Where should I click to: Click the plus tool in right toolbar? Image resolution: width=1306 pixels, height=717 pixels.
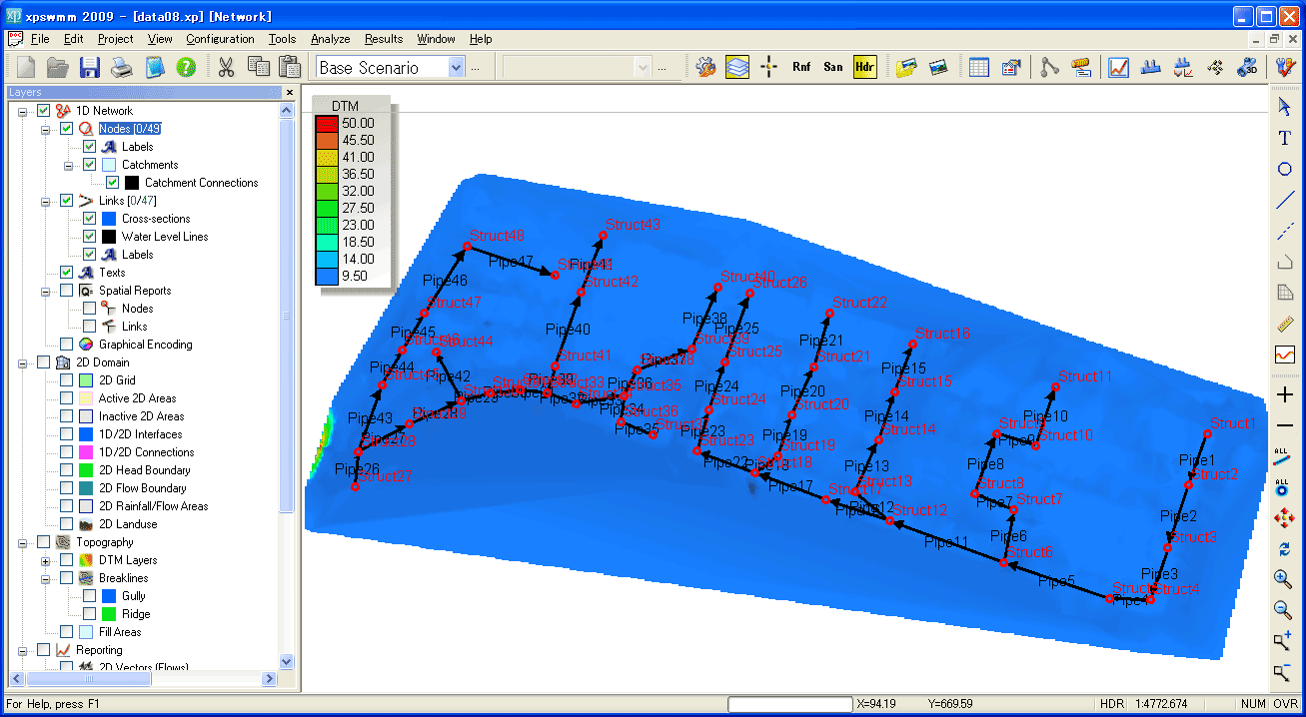[x=1285, y=394]
